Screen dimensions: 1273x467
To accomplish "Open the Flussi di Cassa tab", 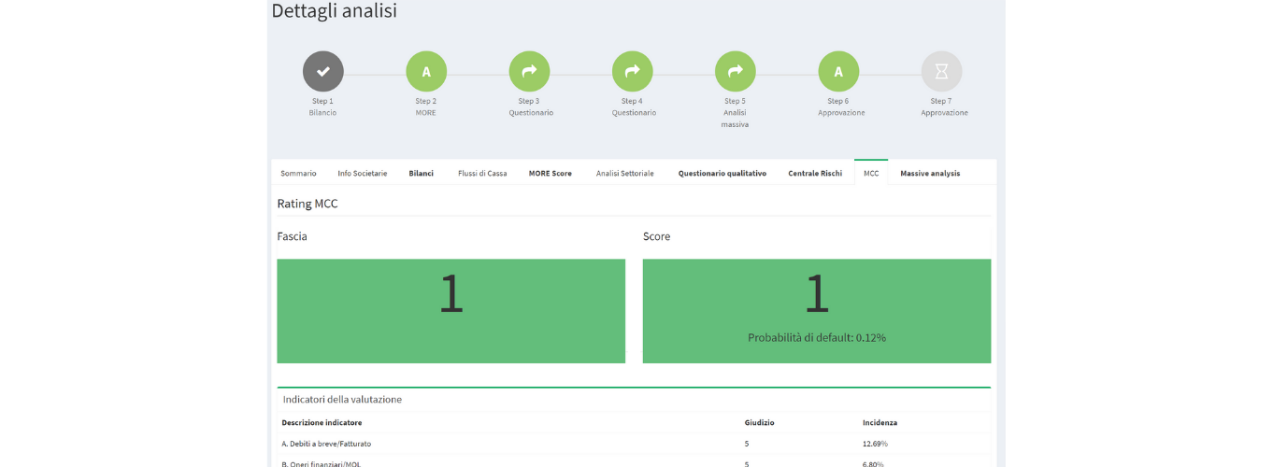I will 482,173.
